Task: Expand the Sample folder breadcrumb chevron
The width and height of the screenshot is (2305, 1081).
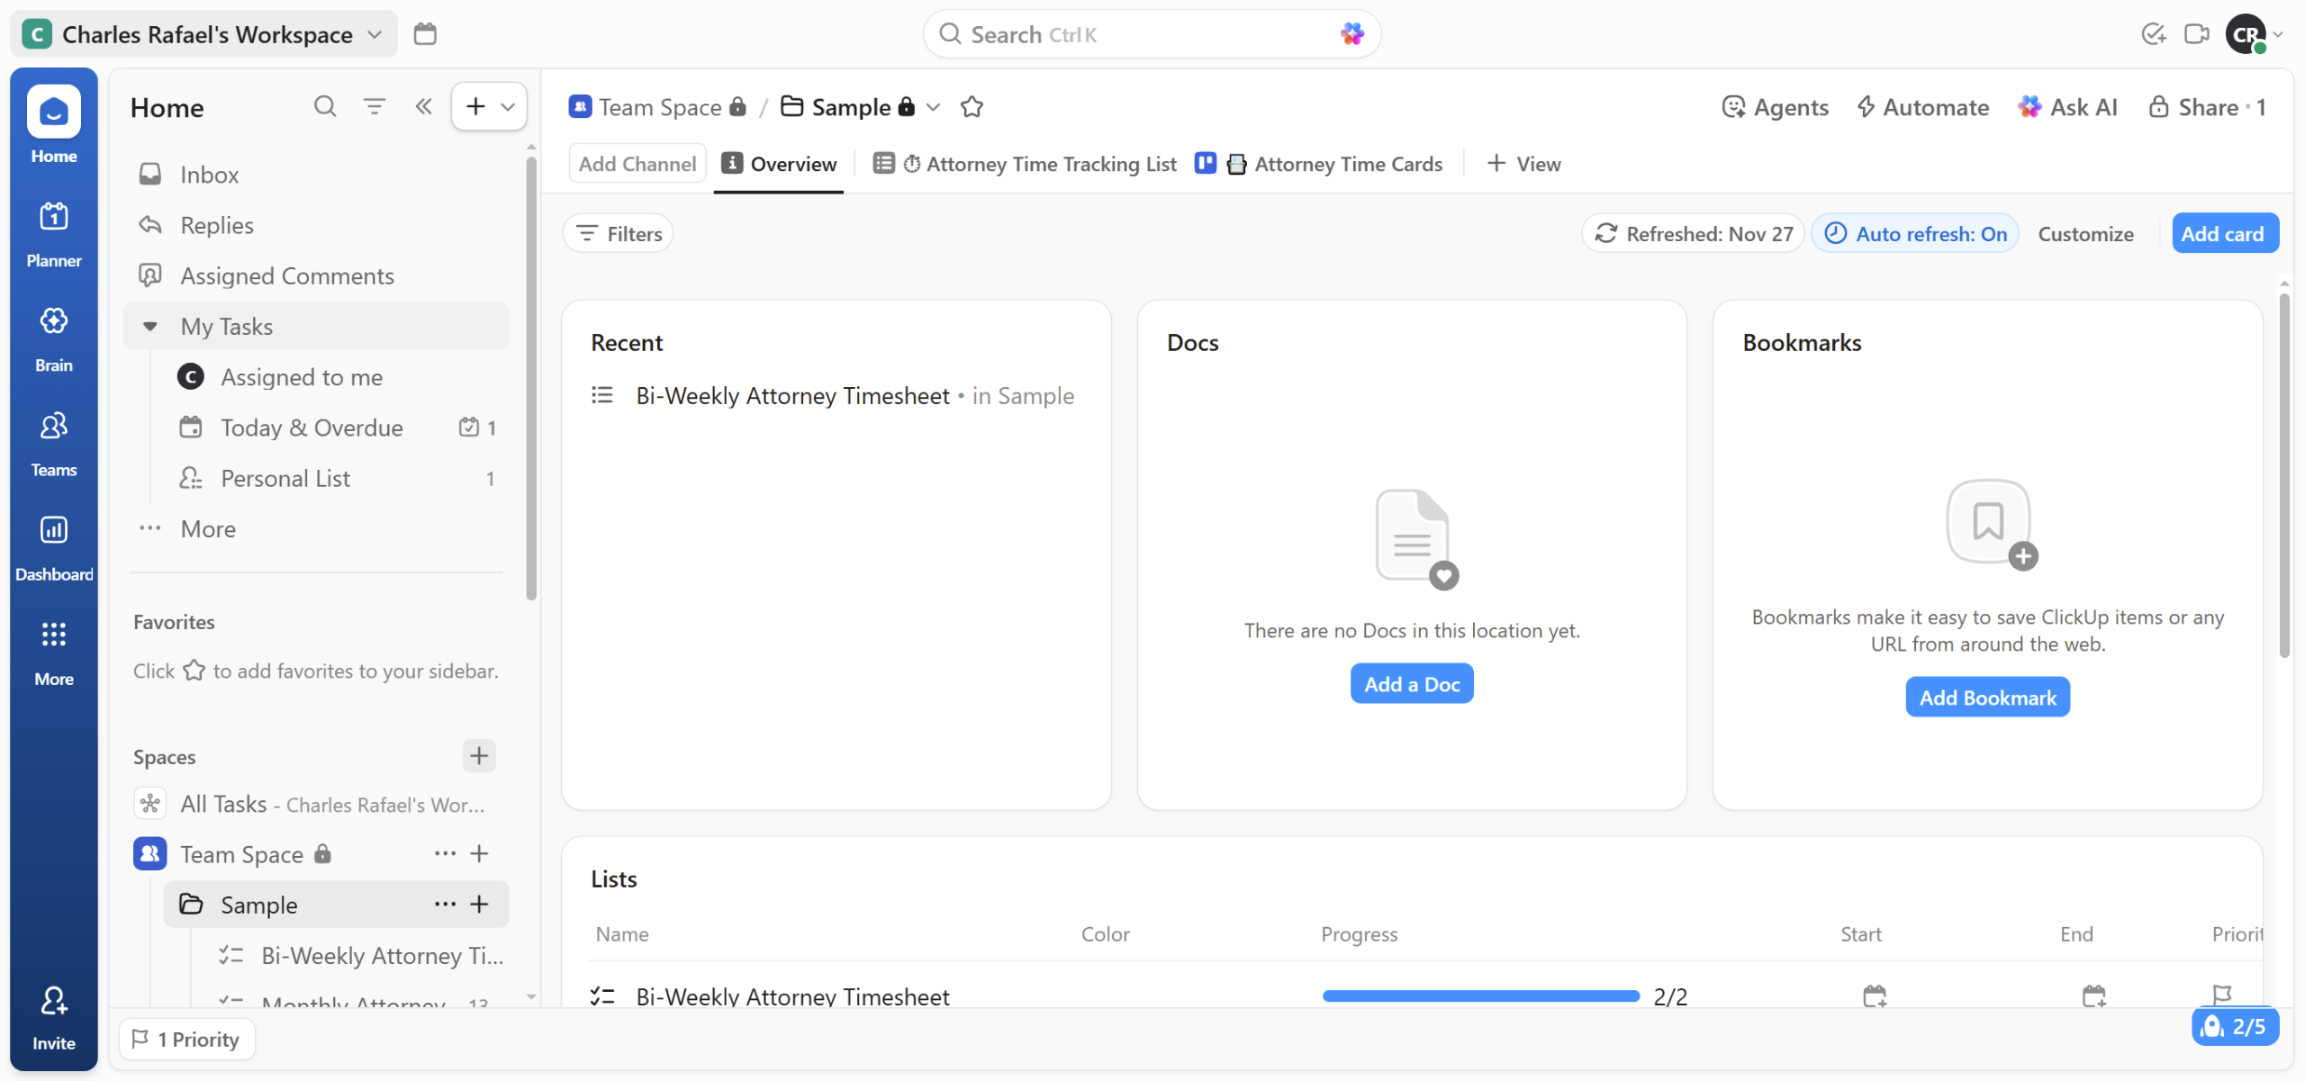Action: coord(934,107)
